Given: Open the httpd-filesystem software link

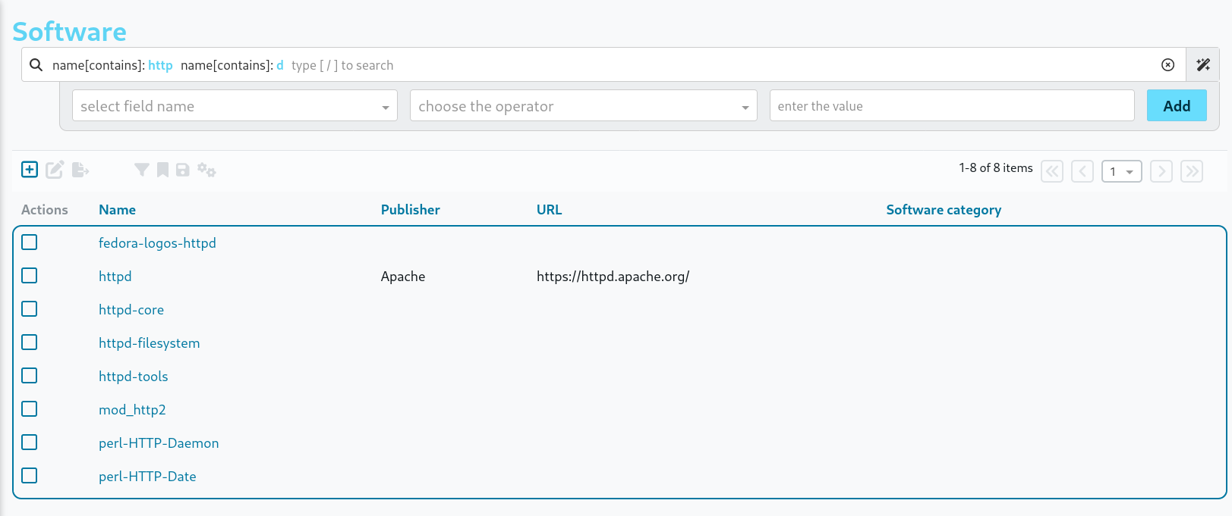Looking at the screenshot, I should pos(150,343).
